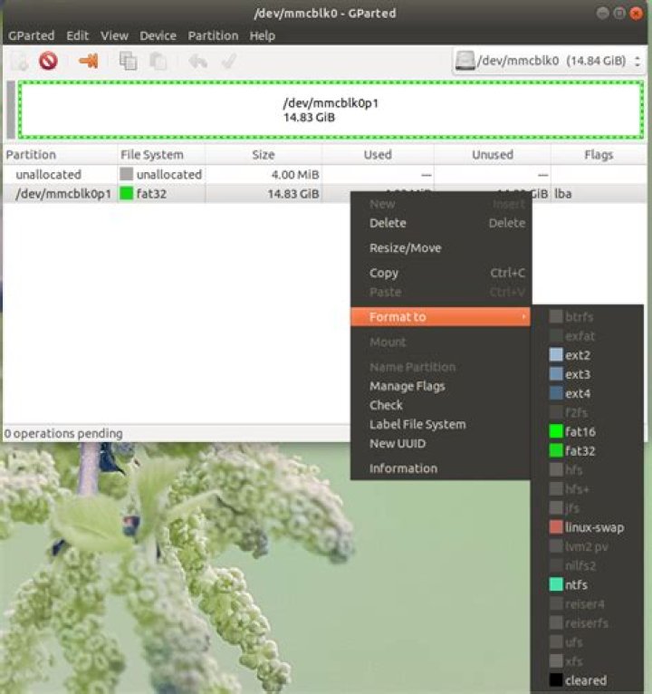This screenshot has width=652, height=694.
Task: Choose Check from the context menu
Action: pos(441,405)
